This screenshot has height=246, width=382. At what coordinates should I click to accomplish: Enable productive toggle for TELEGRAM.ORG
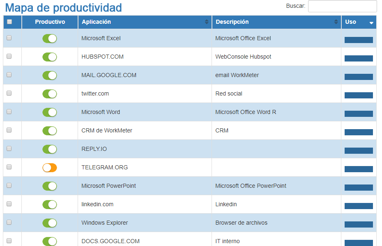(50, 168)
